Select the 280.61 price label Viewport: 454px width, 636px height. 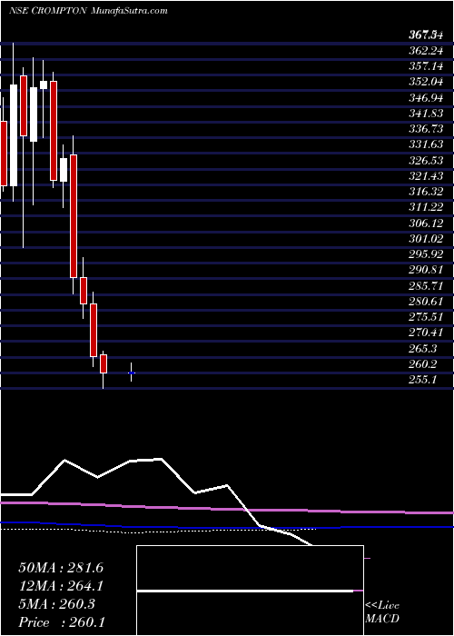point(425,302)
